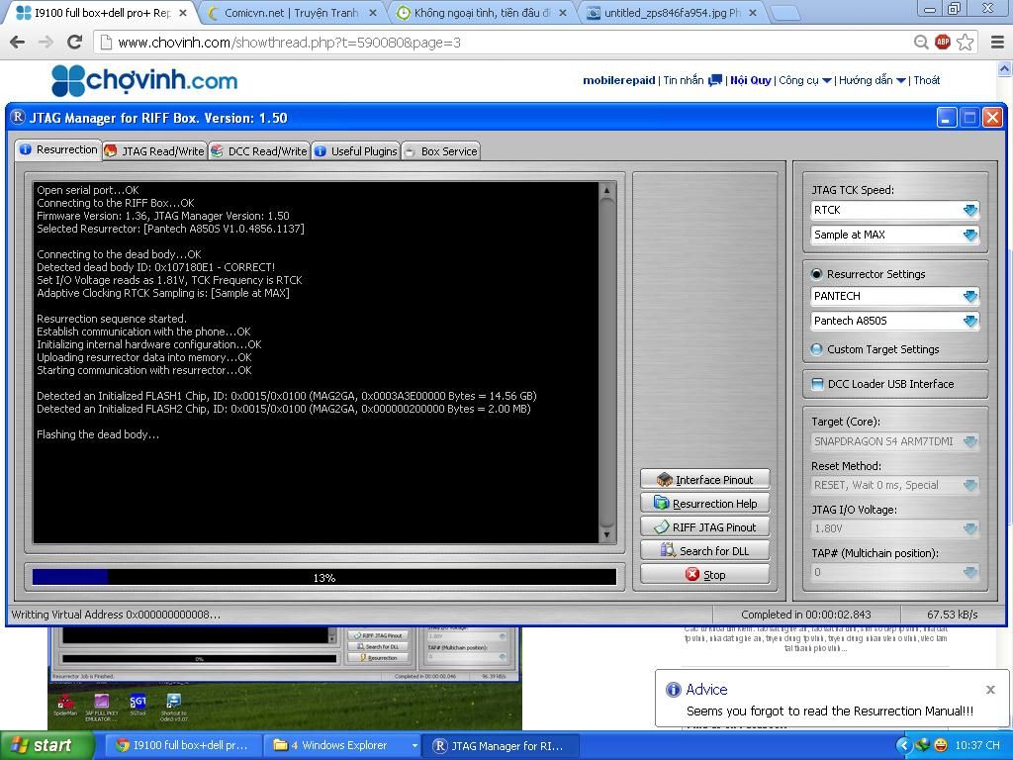The image size is (1013, 760).
Task: Switch to the Box Service tab
Action: tap(440, 151)
